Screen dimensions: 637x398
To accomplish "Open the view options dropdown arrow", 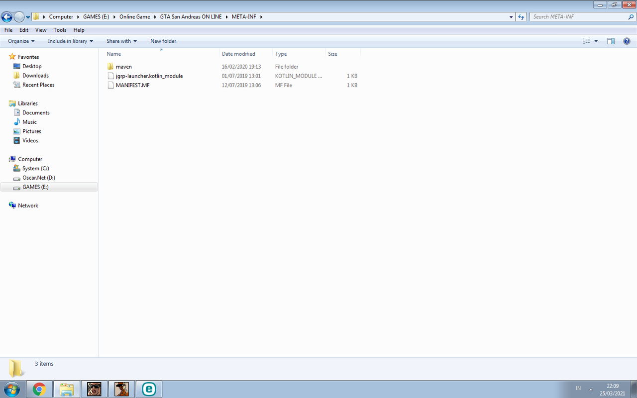I will [x=596, y=41].
